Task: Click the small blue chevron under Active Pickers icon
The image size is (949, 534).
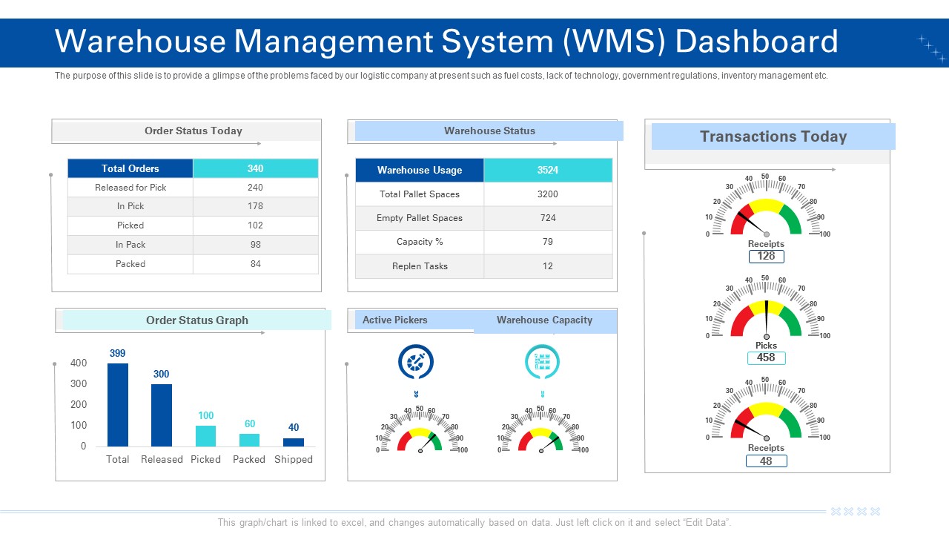Action: 416,393
